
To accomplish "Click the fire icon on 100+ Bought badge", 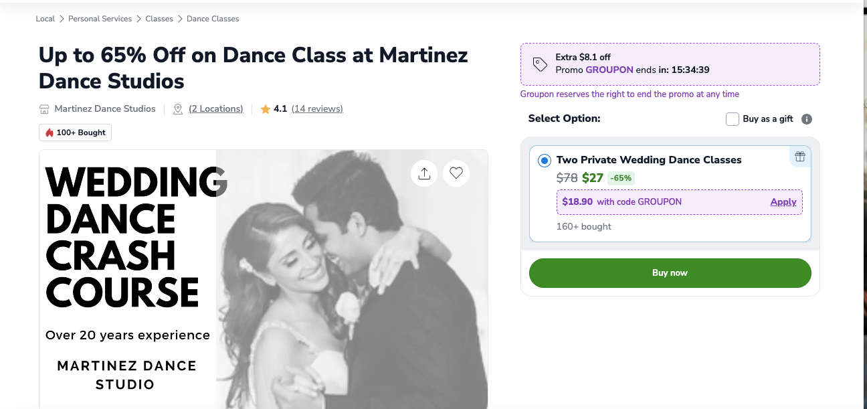I will [50, 133].
